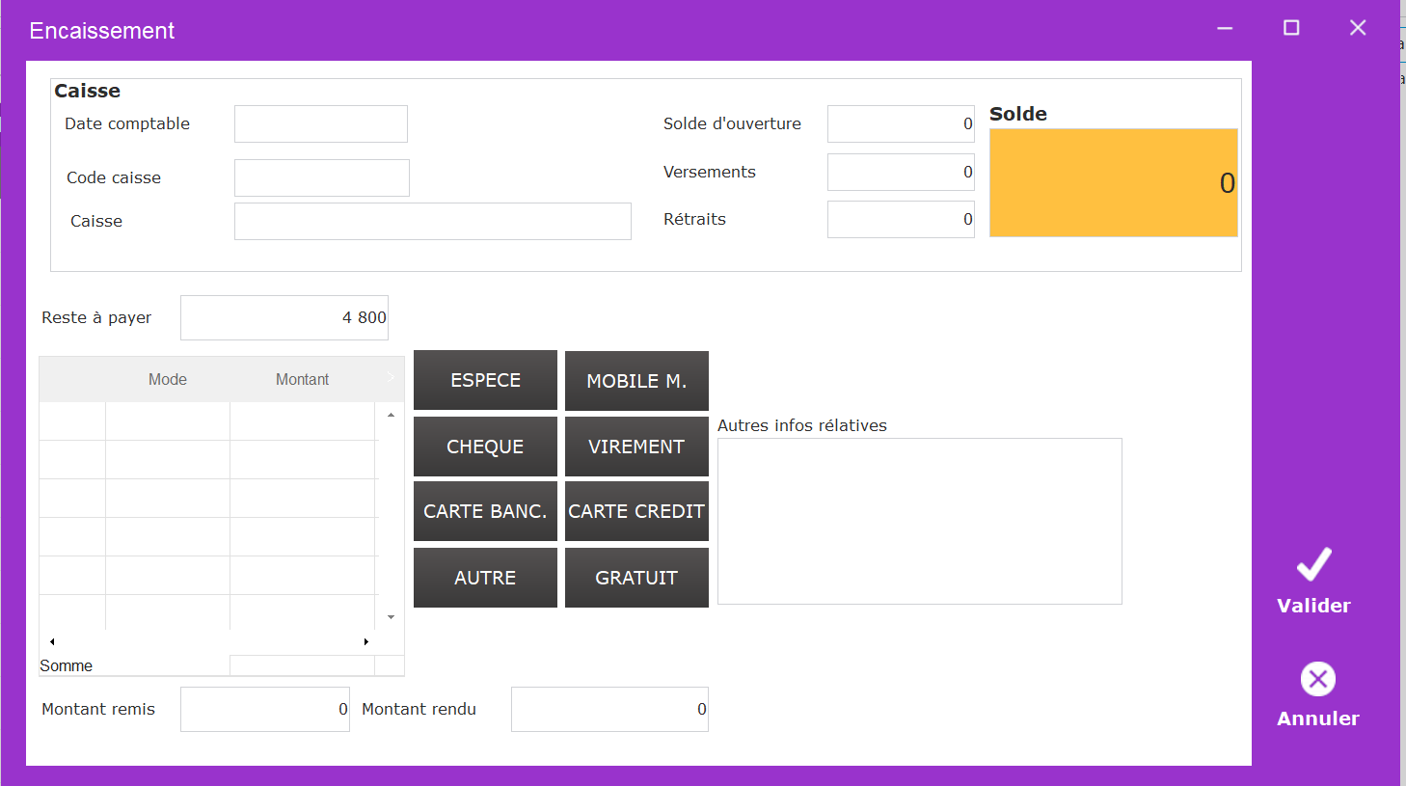Screen dimensions: 1406x786
Task: Click the Date comptable field
Action: pos(320,124)
